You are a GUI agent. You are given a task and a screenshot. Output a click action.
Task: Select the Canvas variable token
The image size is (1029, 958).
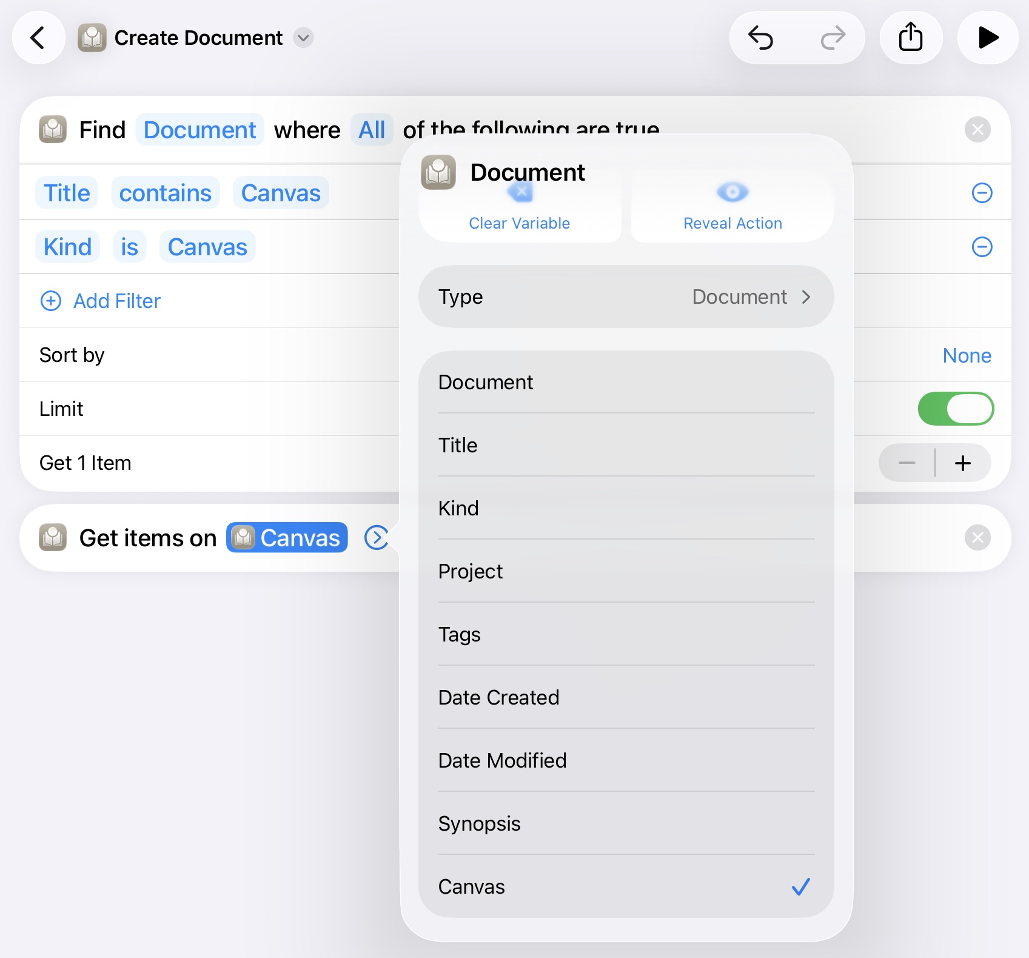(x=287, y=537)
